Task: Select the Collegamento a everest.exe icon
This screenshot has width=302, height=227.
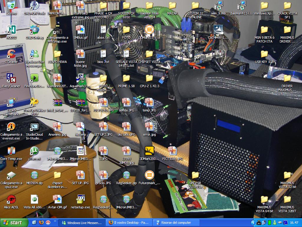Action: pyautogui.click(x=12, y=127)
